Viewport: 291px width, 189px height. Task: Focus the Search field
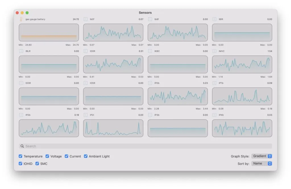tap(145, 146)
